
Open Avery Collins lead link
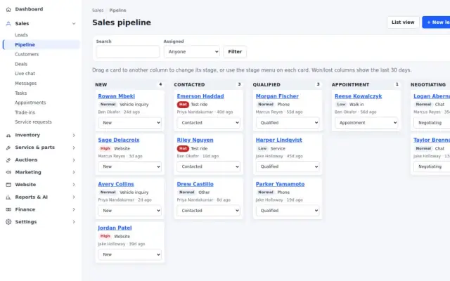tap(116, 184)
